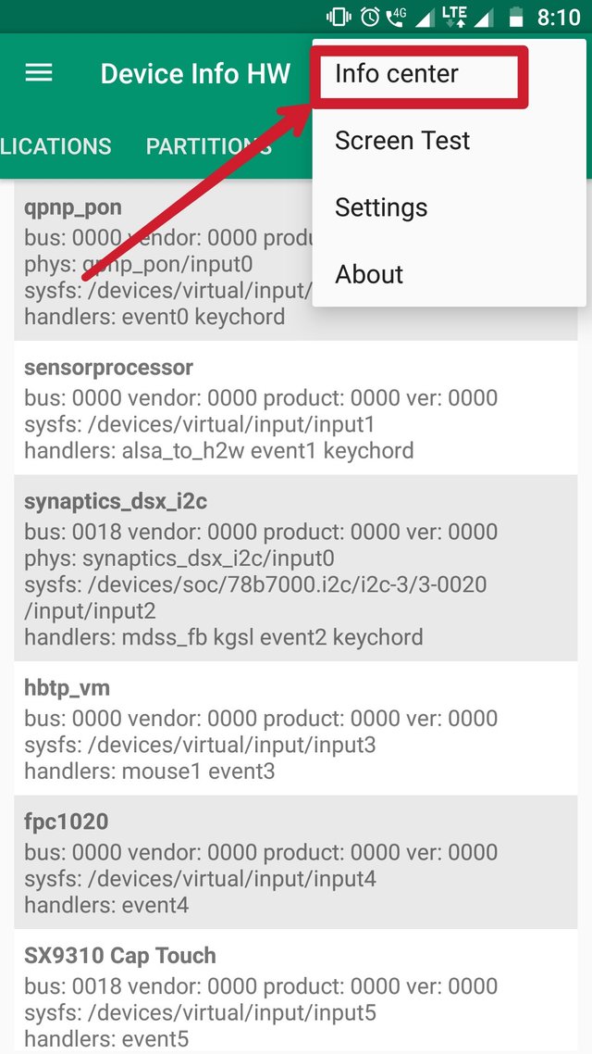The width and height of the screenshot is (592, 1054).
Task: Open the About menu entry
Action: pyautogui.click(x=369, y=274)
